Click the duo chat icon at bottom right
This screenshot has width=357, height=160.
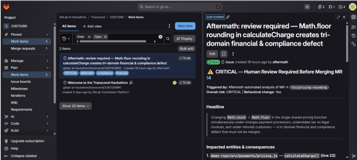(x=353, y=156)
